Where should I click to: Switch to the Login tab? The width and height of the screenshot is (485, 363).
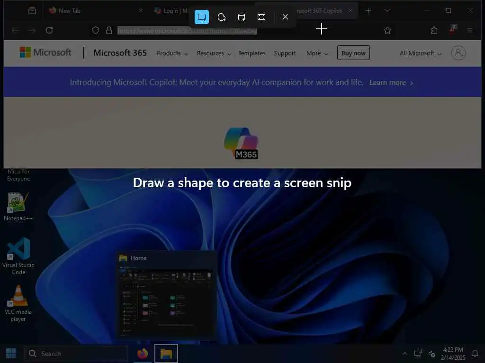coord(171,11)
